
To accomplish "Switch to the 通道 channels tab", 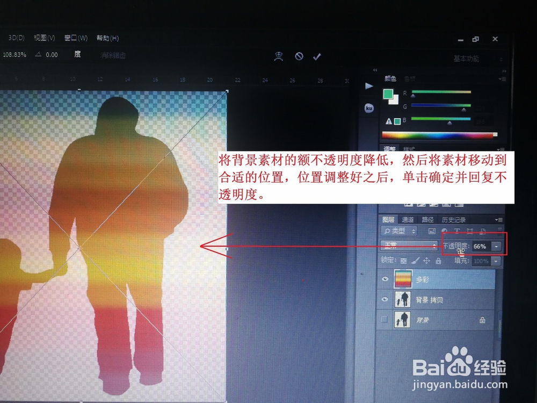I will pyautogui.click(x=408, y=219).
